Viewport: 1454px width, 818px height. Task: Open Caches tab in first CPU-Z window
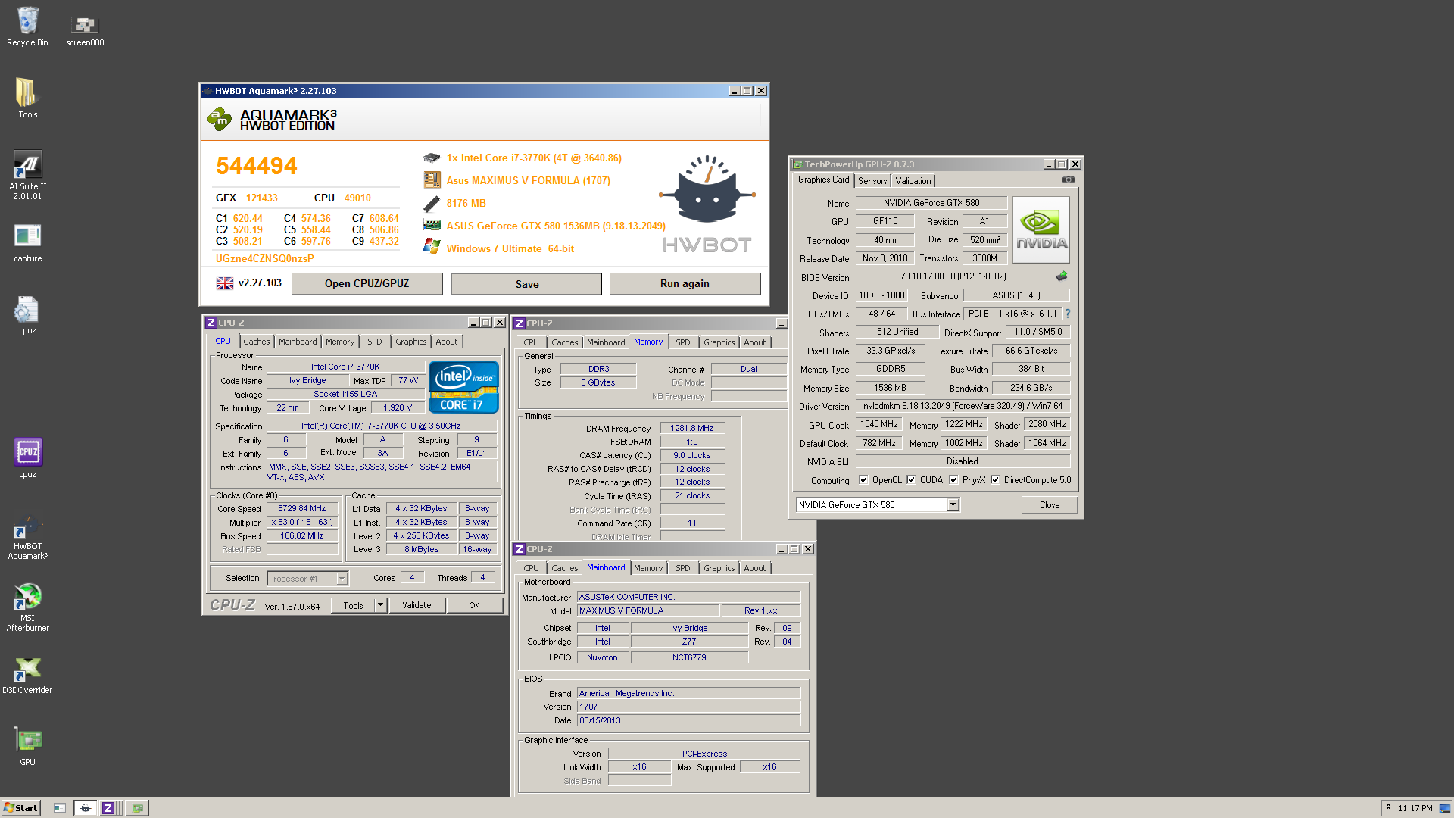point(256,342)
